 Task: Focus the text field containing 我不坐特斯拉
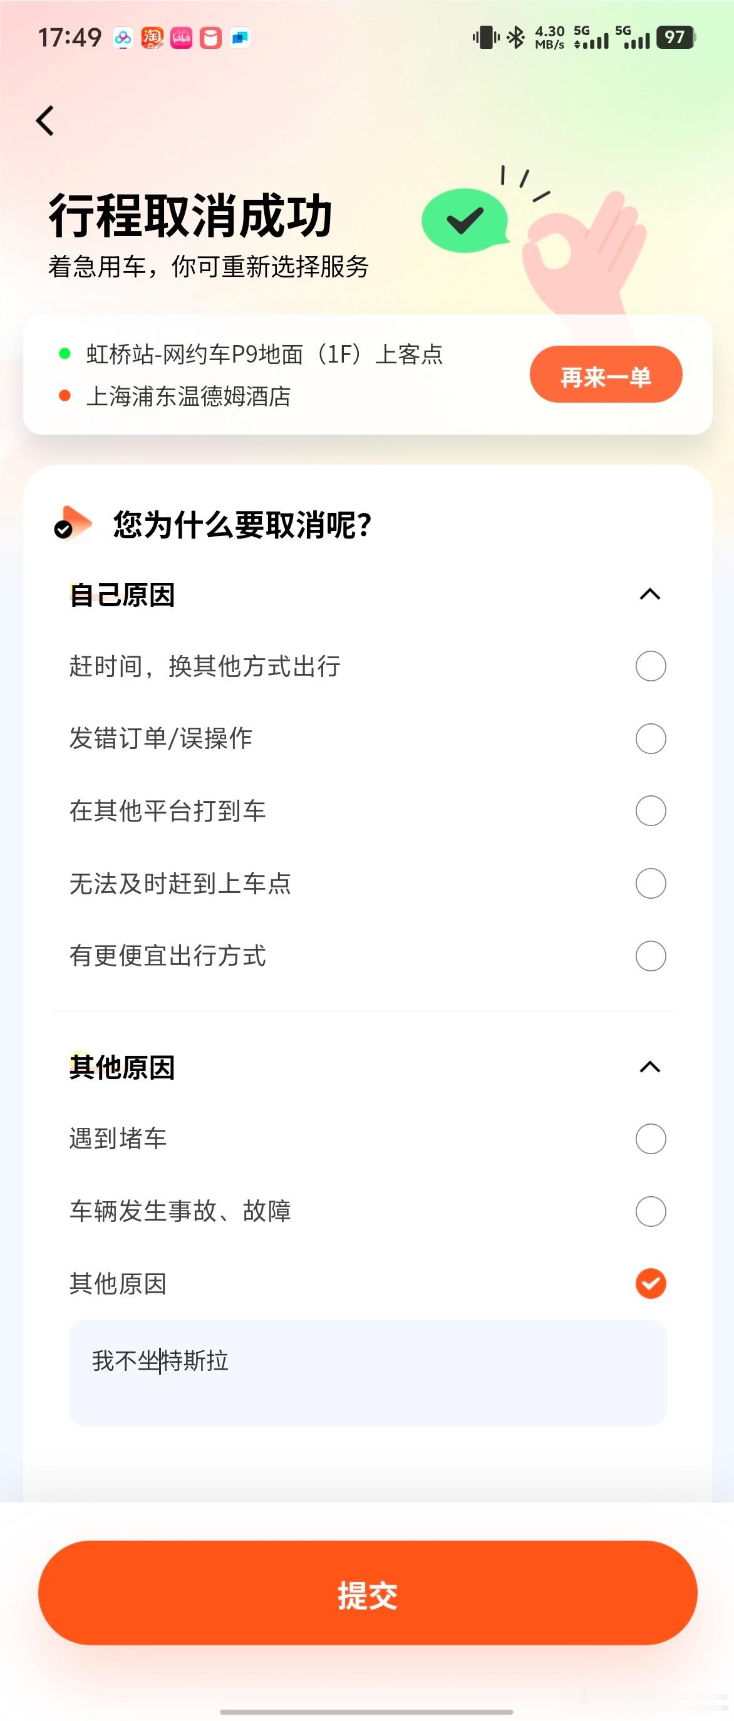(368, 1372)
